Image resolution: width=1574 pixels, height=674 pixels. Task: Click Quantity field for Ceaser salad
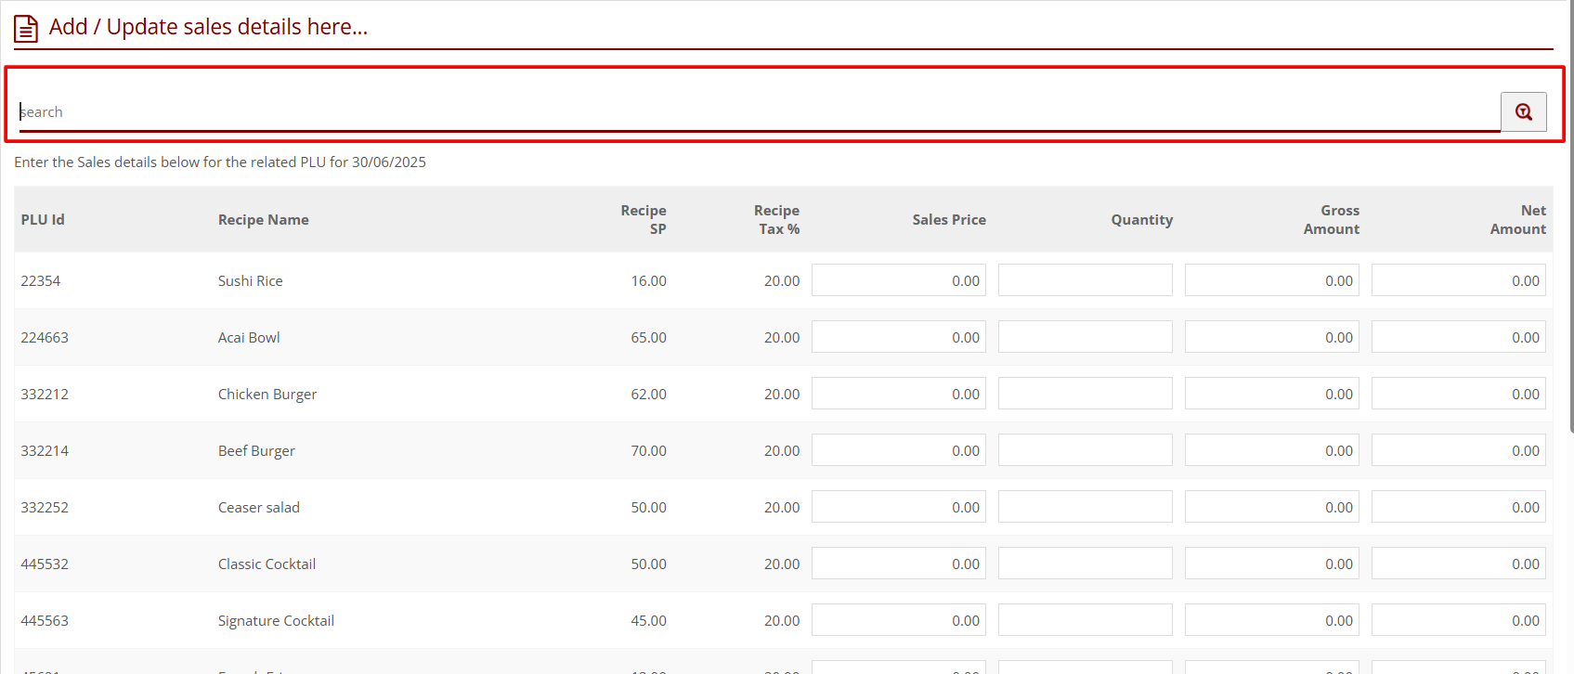click(x=1085, y=507)
